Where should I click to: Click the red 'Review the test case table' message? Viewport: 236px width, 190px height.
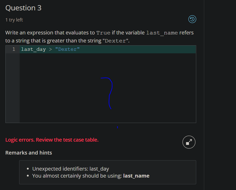[52, 140]
